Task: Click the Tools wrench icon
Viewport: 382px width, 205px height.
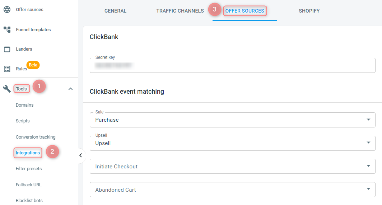Action: pyautogui.click(x=7, y=89)
